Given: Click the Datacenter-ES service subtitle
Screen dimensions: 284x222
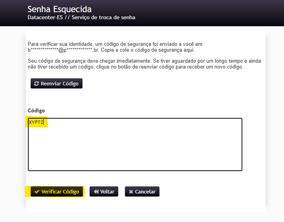Looking at the screenshot, I should [x=81, y=18].
